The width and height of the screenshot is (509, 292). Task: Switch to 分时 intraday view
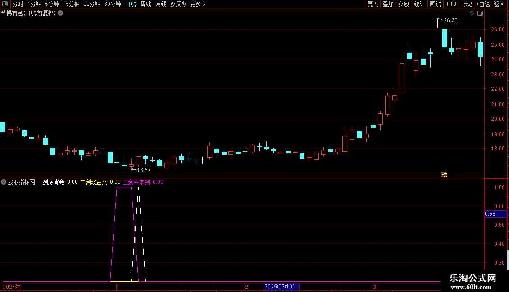coord(18,4)
